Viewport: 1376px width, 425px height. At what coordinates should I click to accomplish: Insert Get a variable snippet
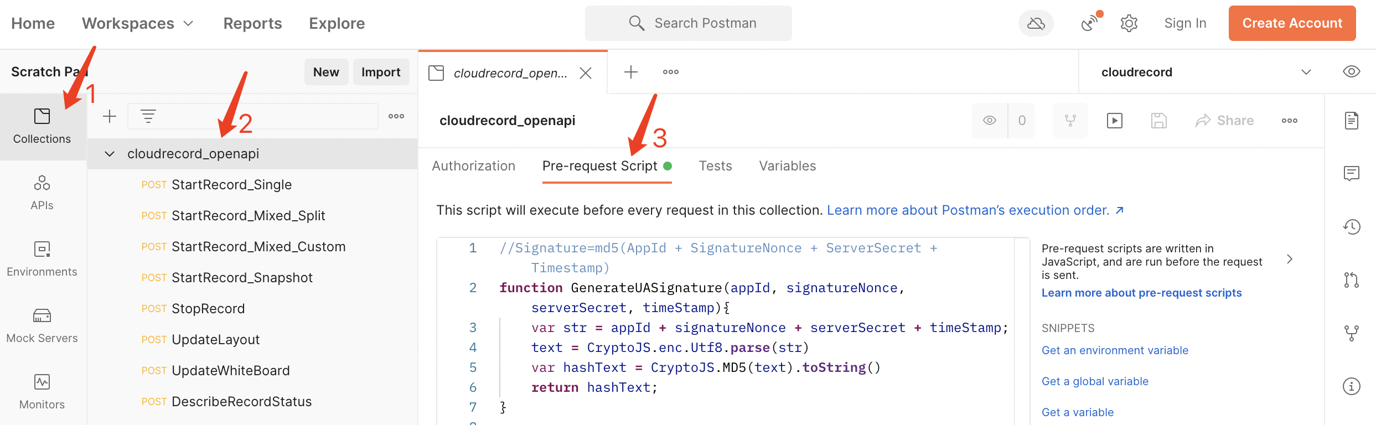coord(1077,412)
